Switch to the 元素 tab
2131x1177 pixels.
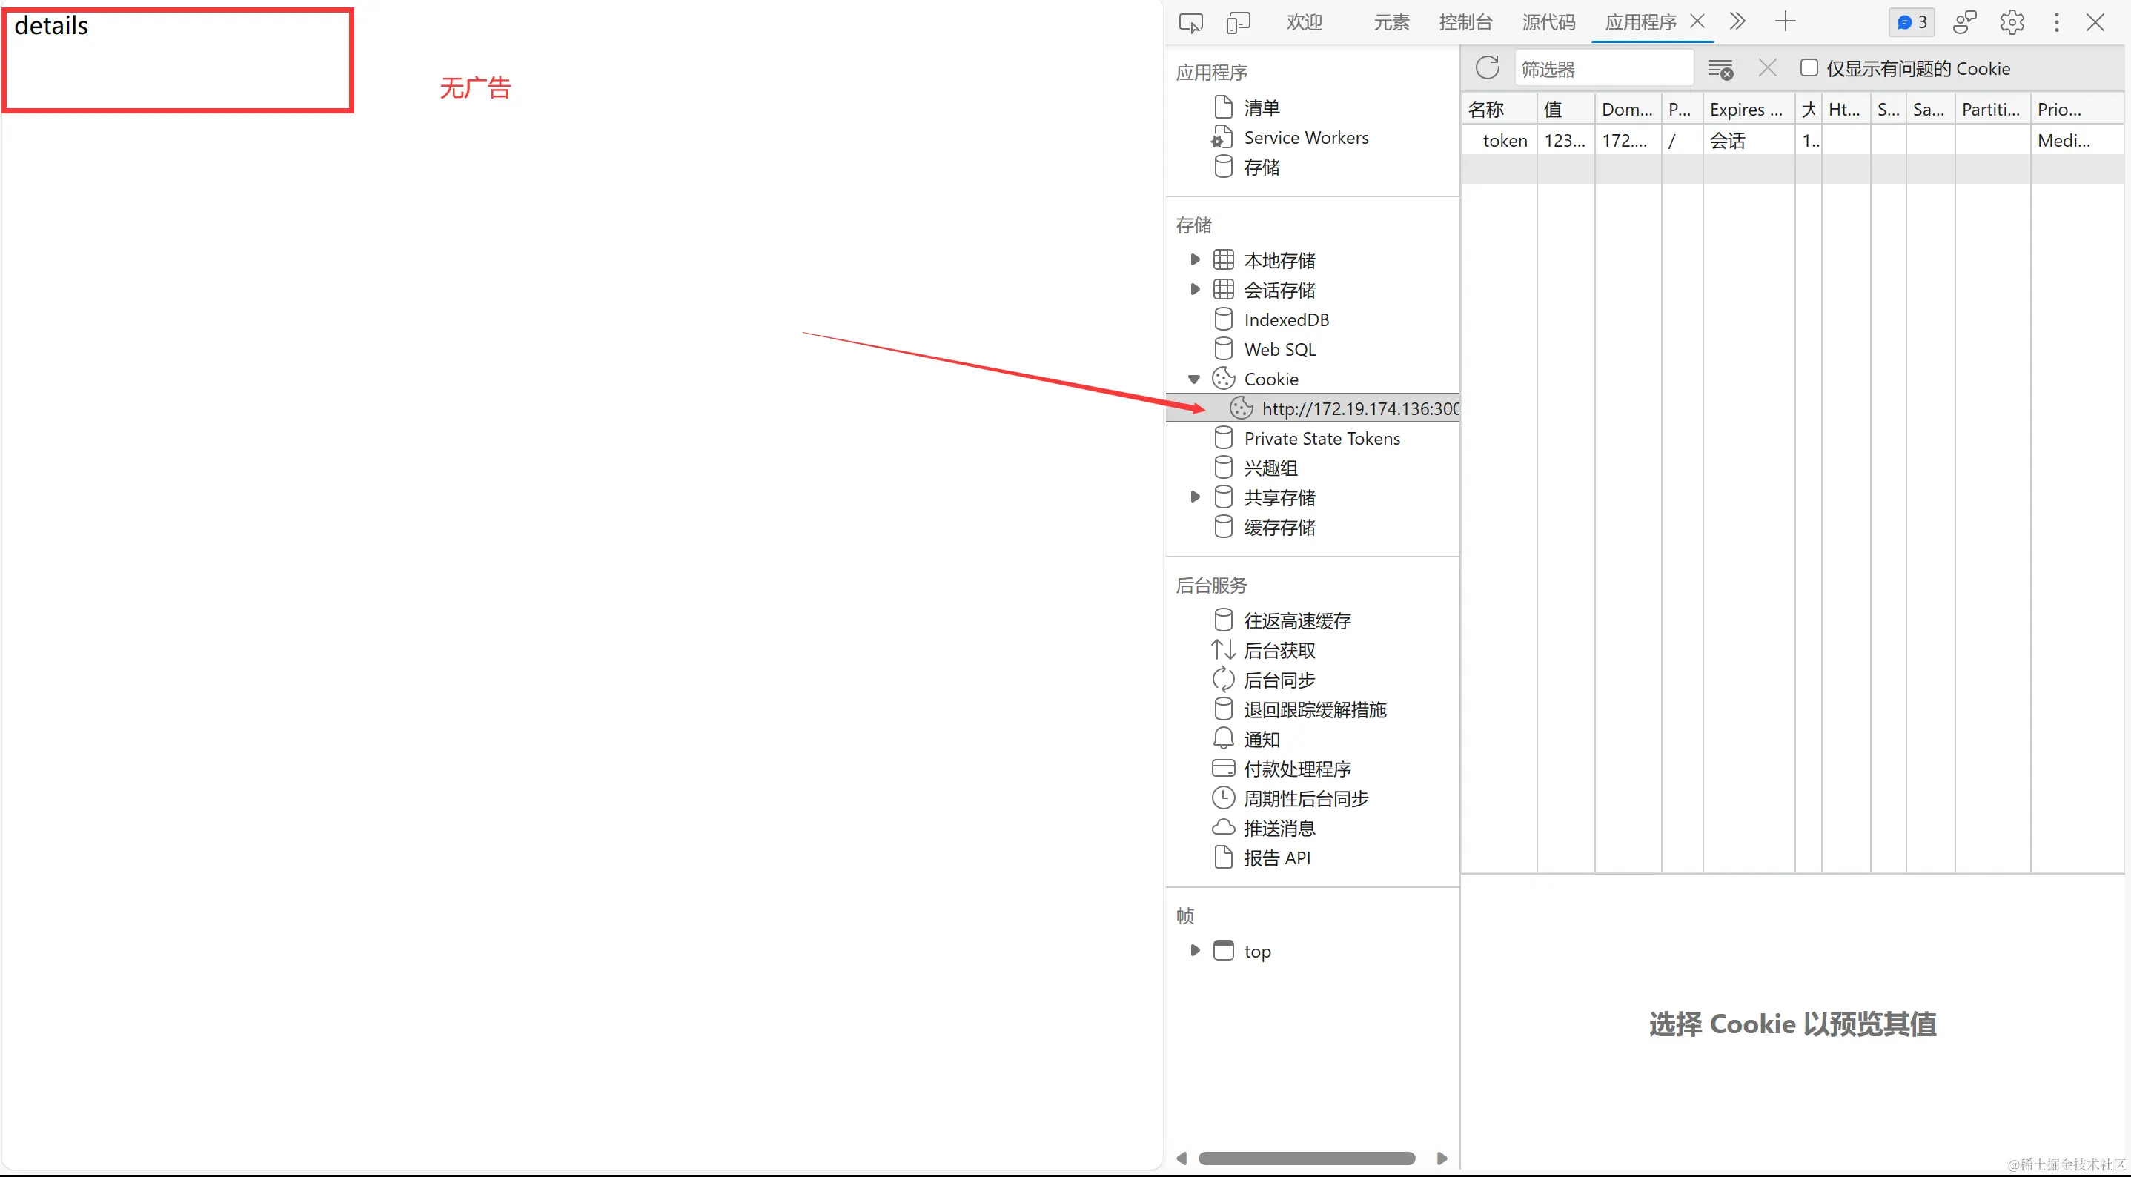tap(1391, 22)
